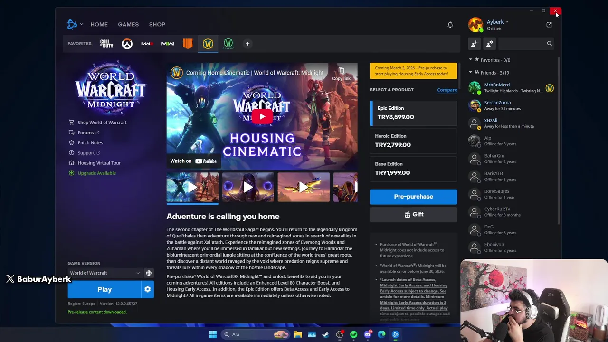Open the Game Version dropdown
The height and width of the screenshot is (342, 608).
[x=104, y=273]
